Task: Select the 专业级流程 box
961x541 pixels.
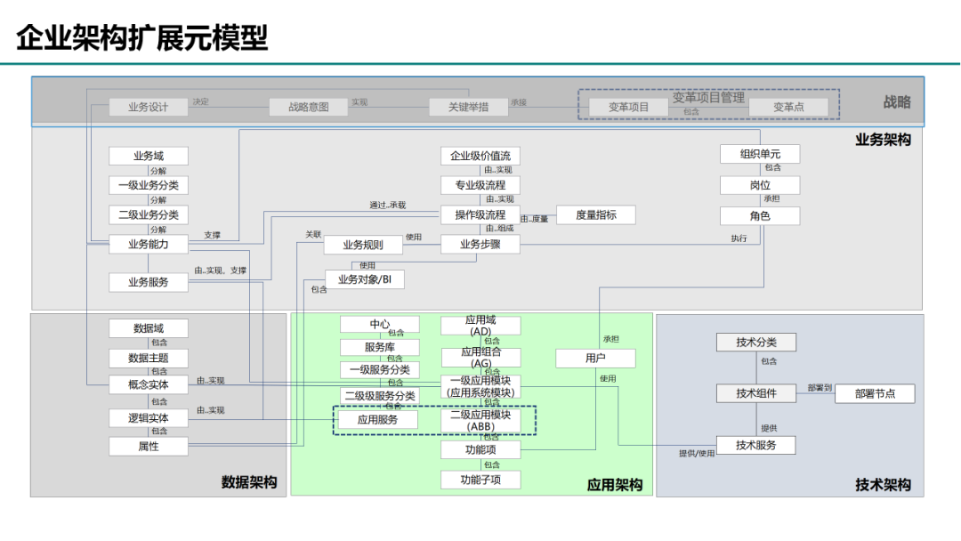Action: pos(480,185)
